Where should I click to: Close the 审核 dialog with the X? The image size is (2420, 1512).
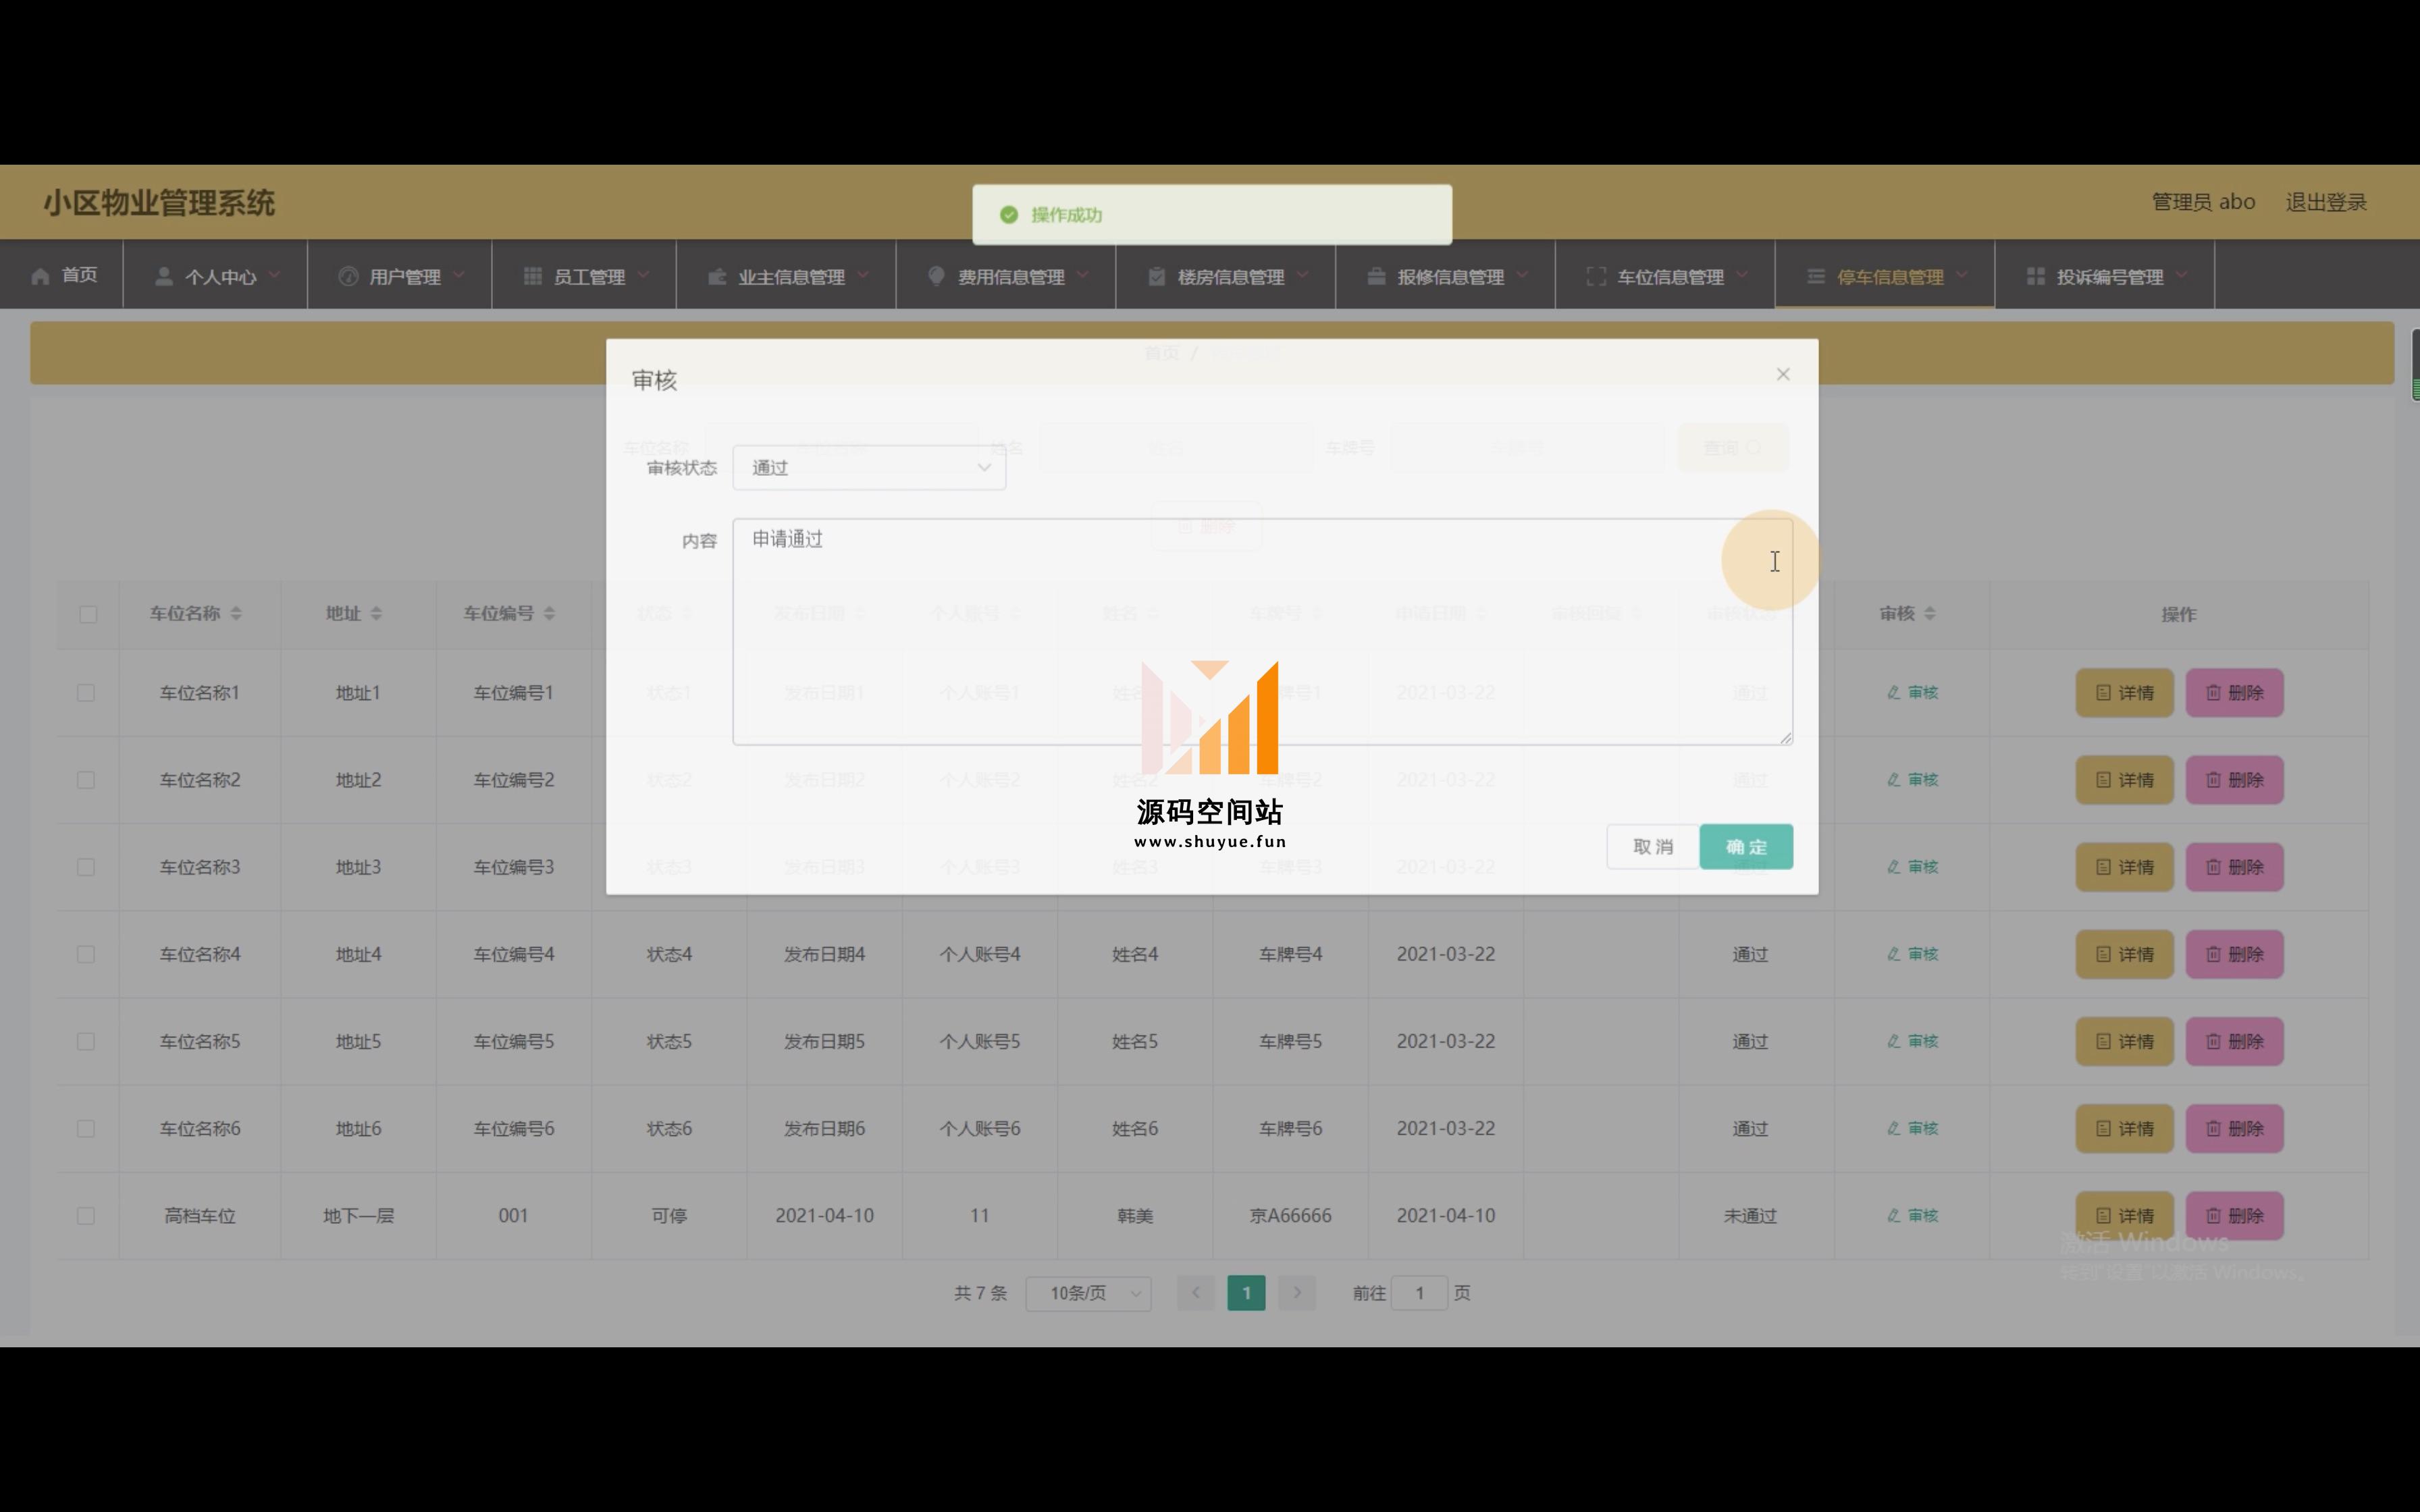click(1782, 374)
